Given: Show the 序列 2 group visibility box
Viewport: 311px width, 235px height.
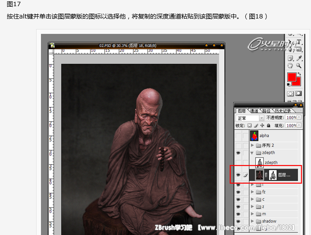Looking at the screenshot, I should point(238,145).
